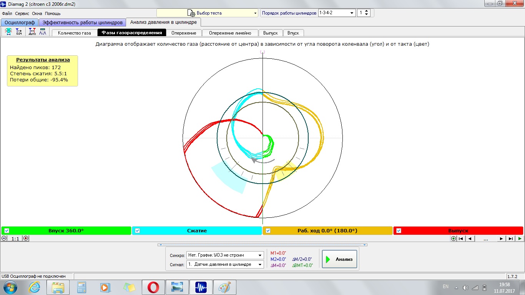Image resolution: width=525 pixels, height=295 pixels.
Task: Open Windows Explorer from the taskbar
Action: point(58,287)
